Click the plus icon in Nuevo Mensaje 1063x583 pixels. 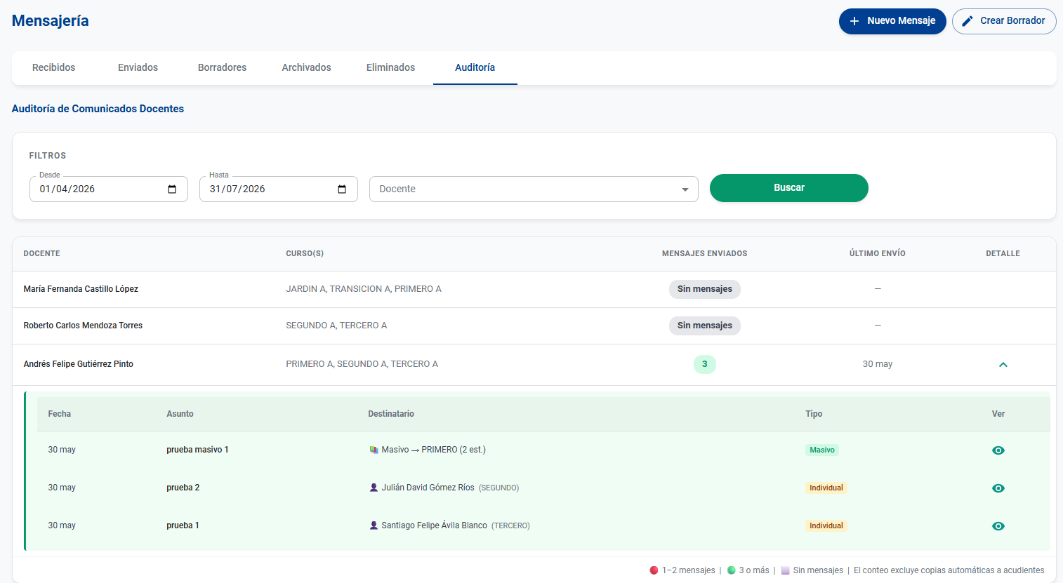click(x=854, y=21)
